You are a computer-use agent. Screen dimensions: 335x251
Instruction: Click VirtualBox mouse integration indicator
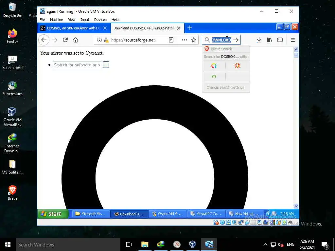click(278, 222)
